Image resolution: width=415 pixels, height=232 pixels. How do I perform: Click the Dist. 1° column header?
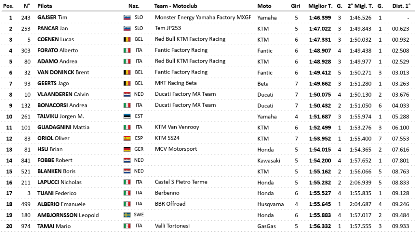401,6
